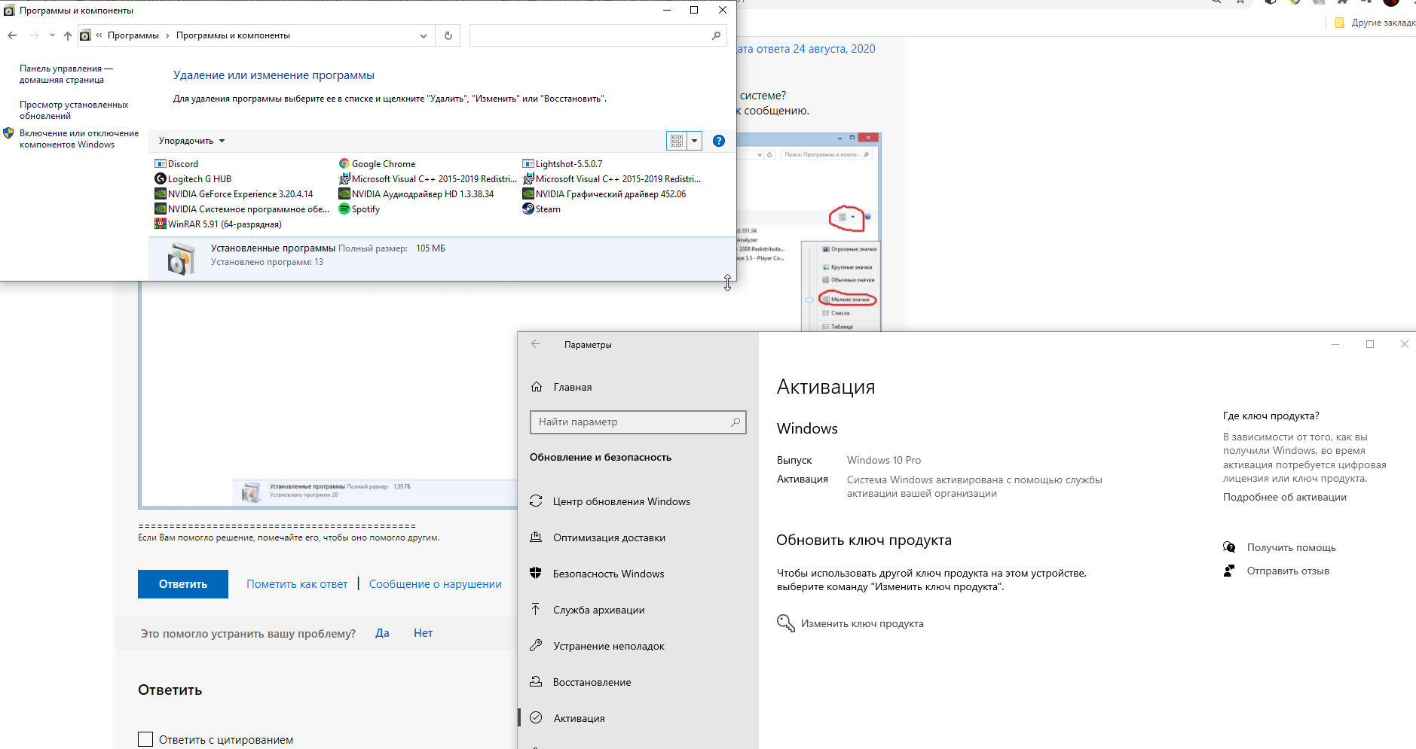1416x749 pixels.
Task: Go up one level in Control Panel
Action: tap(68, 35)
